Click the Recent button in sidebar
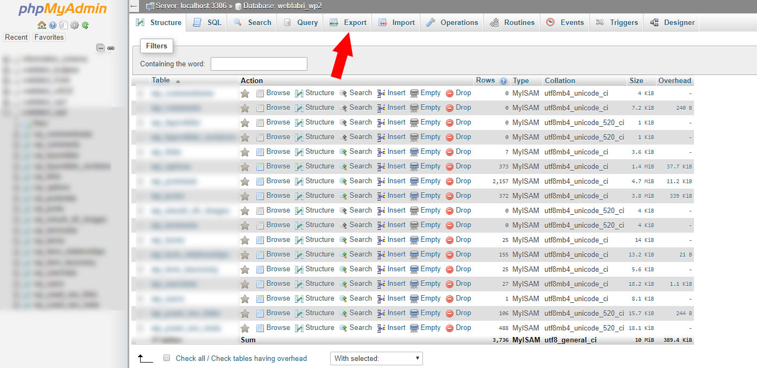This screenshot has width=757, height=368. [x=16, y=37]
